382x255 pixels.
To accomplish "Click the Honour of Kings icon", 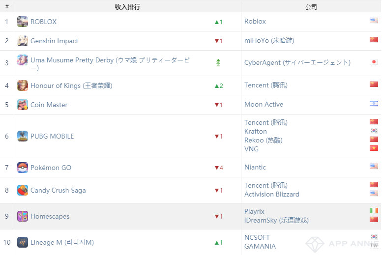I will [x=23, y=85].
